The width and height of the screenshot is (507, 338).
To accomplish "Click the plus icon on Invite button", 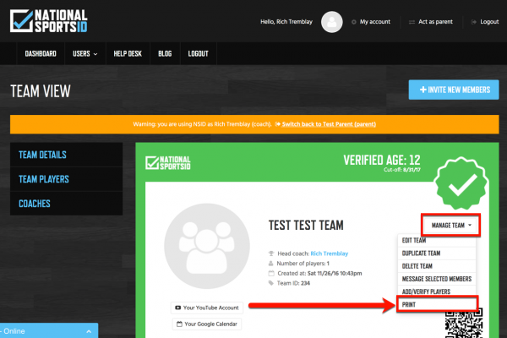I will pyautogui.click(x=423, y=90).
